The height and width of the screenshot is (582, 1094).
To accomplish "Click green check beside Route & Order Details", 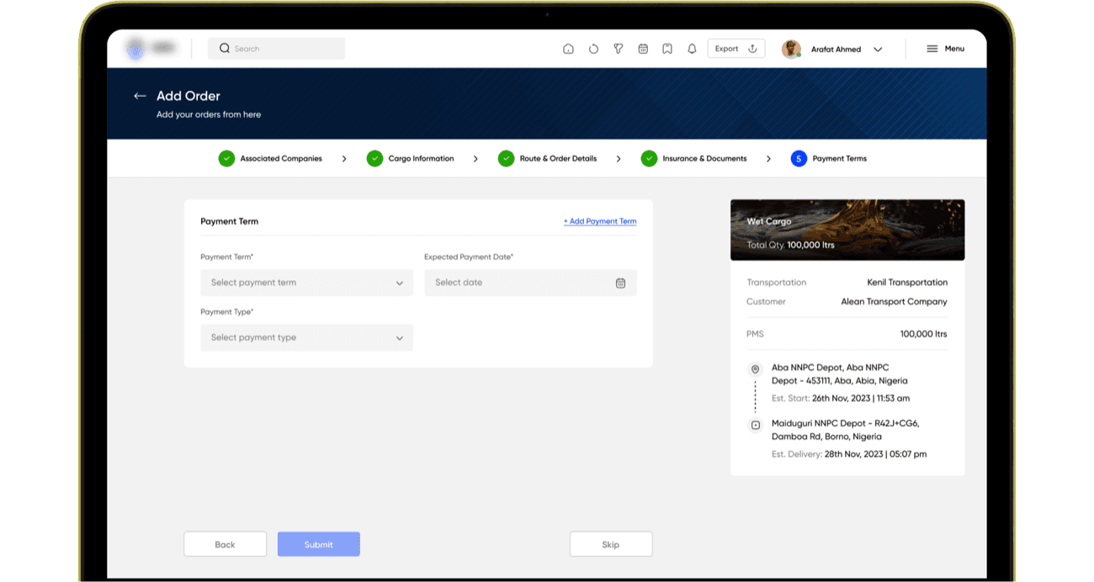I will (x=506, y=158).
